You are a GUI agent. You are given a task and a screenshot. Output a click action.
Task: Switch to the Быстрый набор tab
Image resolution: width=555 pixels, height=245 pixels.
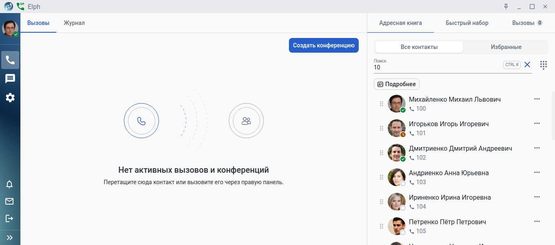[467, 23]
